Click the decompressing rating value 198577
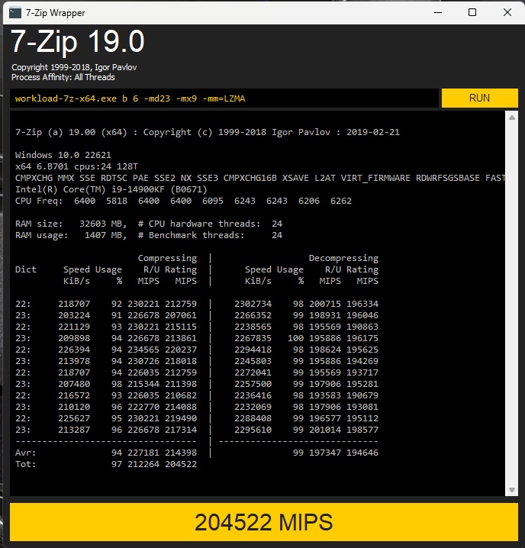Image resolution: width=525 pixels, height=548 pixels. [x=362, y=430]
